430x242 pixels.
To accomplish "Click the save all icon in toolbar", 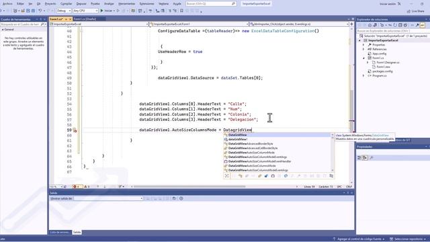I will pyautogui.click(x=33, y=11).
